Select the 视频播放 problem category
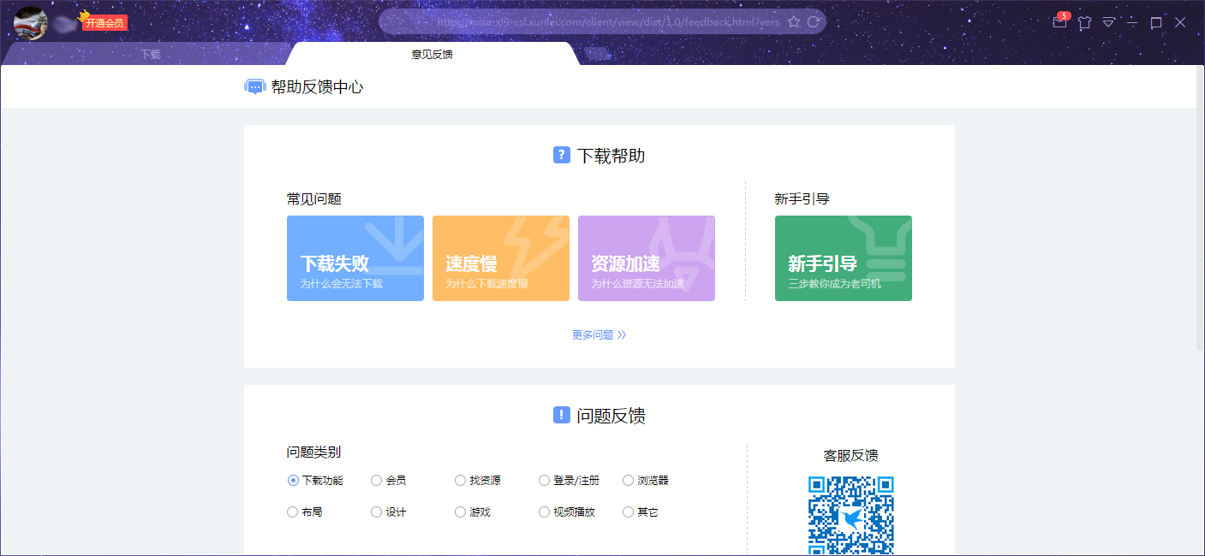Image resolution: width=1205 pixels, height=556 pixels. click(x=544, y=511)
